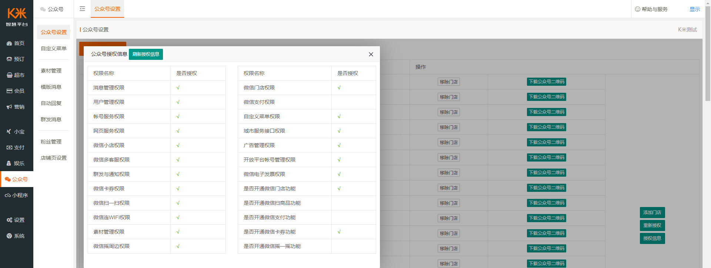
Task: Close the 公众号授权信息 dialog
Action: (x=371, y=54)
